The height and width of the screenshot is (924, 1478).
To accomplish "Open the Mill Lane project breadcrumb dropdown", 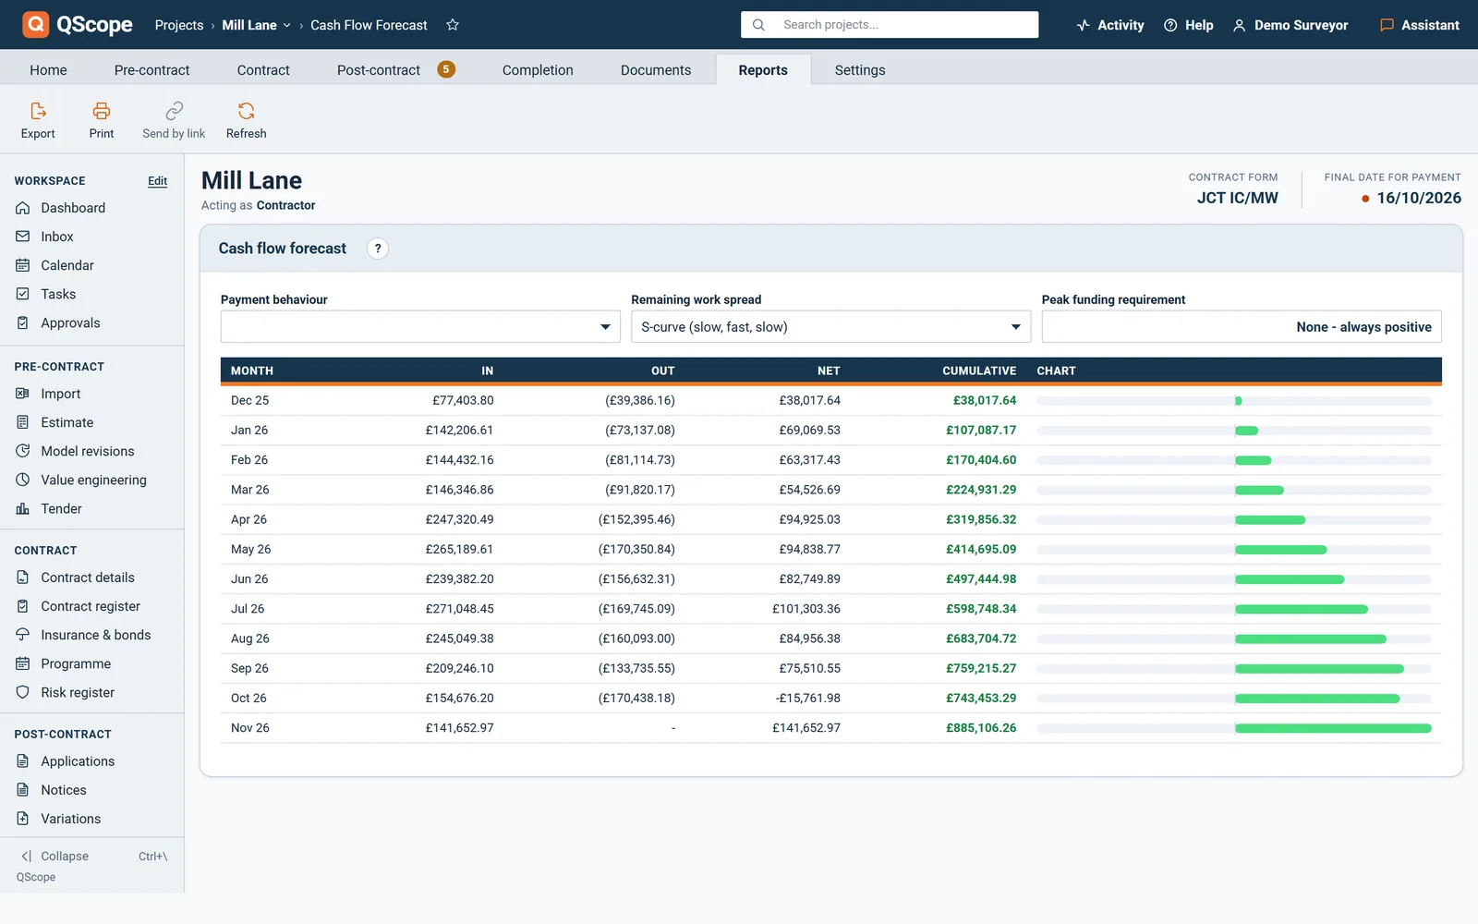I will tap(257, 25).
